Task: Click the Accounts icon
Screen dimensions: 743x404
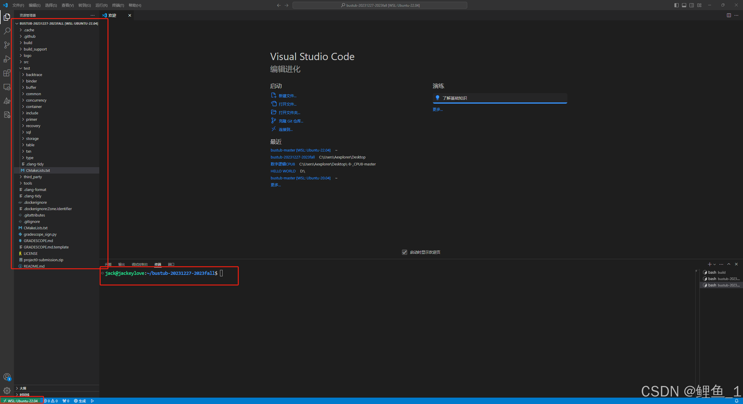Action: (x=7, y=377)
